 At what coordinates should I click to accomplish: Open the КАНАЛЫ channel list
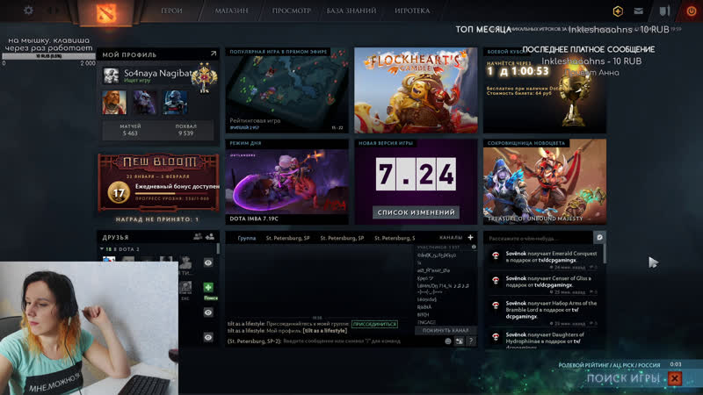coord(451,237)
